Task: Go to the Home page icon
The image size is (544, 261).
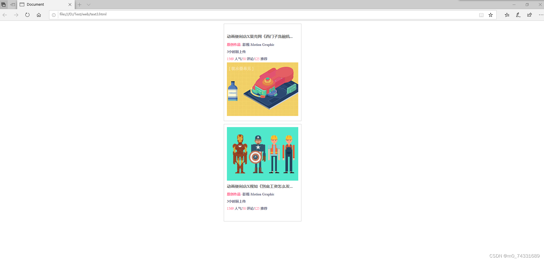Action: click(39, 15)
